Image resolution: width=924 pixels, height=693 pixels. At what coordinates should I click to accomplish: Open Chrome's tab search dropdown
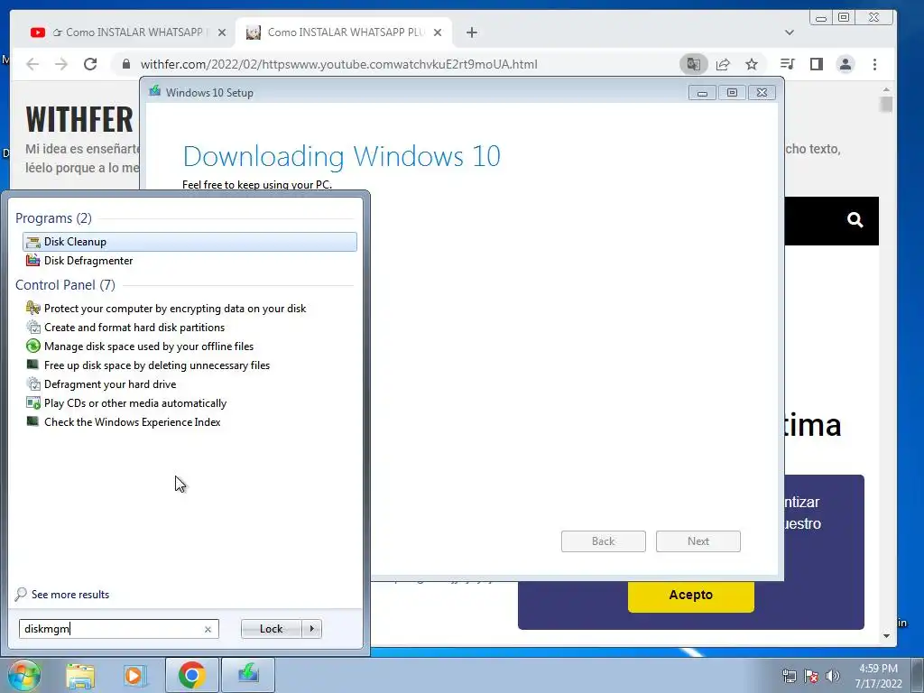pos(789,32)
